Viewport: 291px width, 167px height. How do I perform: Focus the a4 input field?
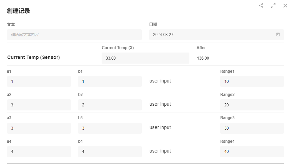(x=39, y=152)
